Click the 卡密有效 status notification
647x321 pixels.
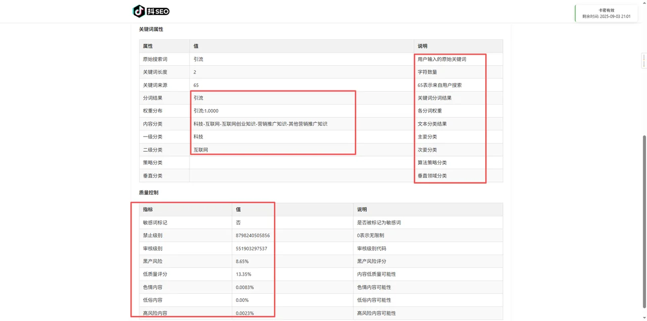pos(606,13)
